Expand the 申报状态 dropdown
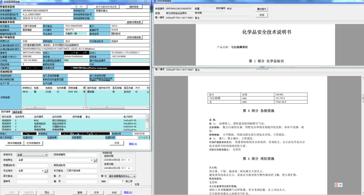The image size is (364, 195). click(x=45, y=155)
